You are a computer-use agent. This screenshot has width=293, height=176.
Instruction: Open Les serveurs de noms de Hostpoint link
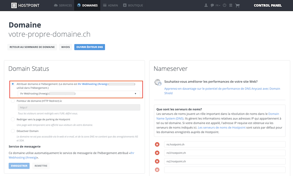222,128
